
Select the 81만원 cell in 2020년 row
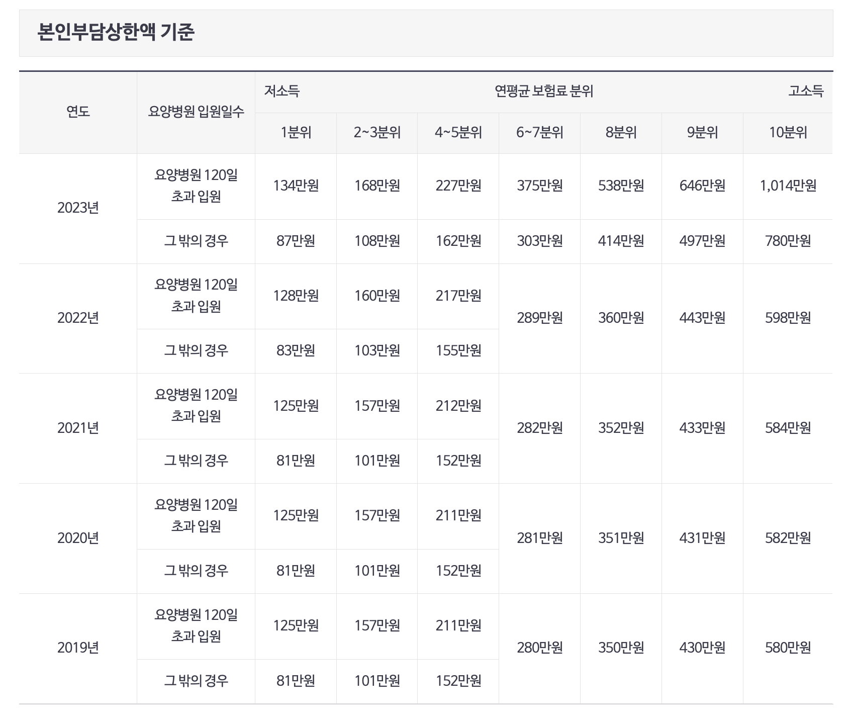295,570
